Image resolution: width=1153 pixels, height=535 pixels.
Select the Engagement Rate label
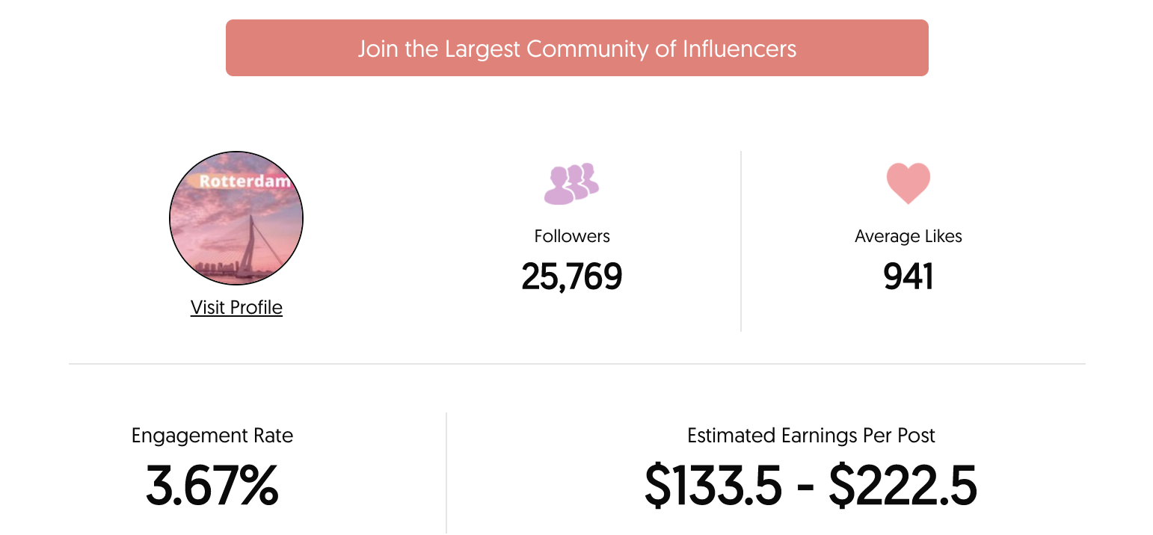coord(212,436)
